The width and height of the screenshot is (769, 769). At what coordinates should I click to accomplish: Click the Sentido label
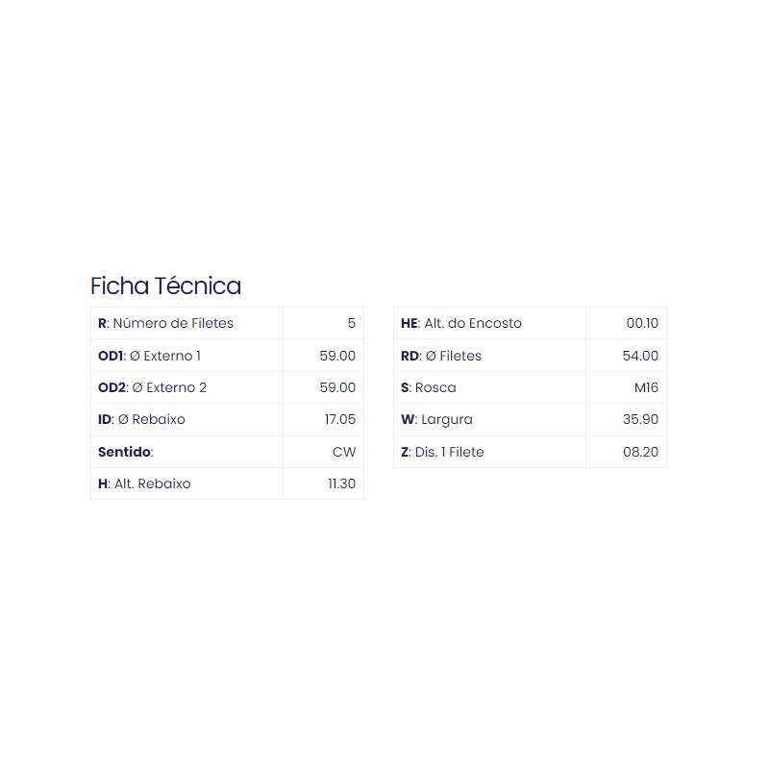[x=126, y=452]
